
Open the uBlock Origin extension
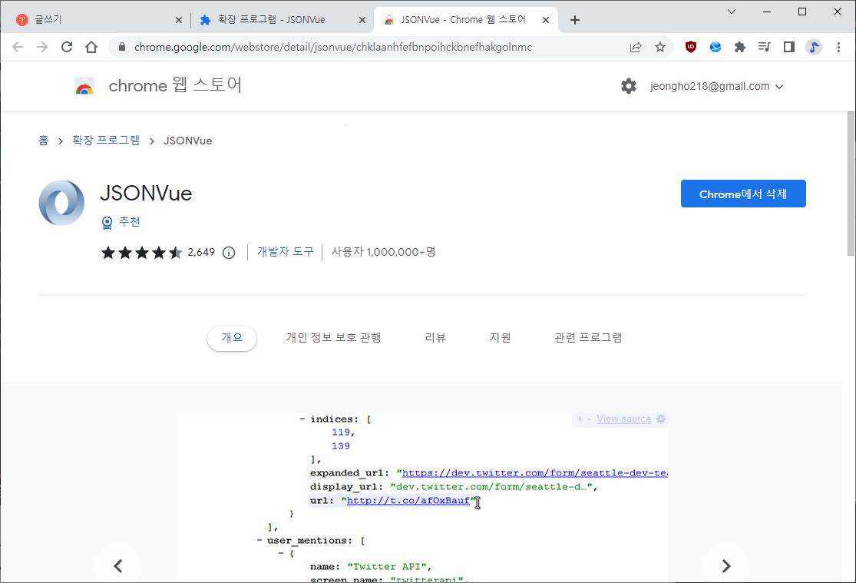point(691,47)
